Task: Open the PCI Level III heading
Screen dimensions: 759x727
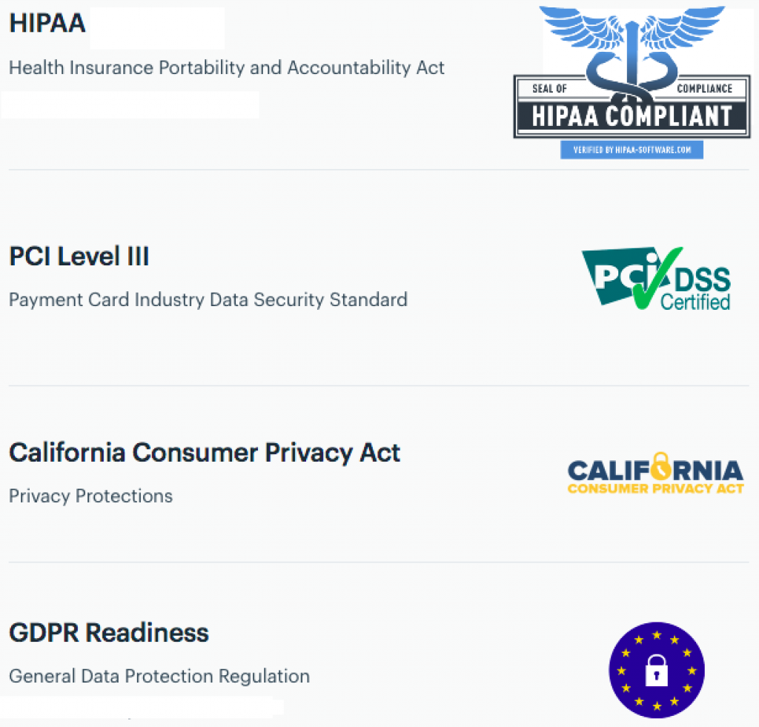Action: (x=79, y=256)
